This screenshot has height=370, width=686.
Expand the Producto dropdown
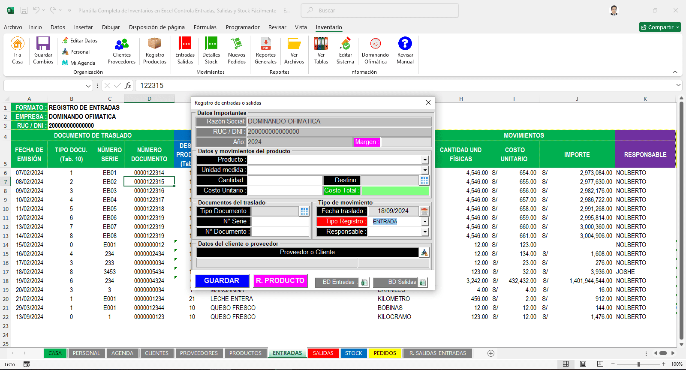point(425,160)
